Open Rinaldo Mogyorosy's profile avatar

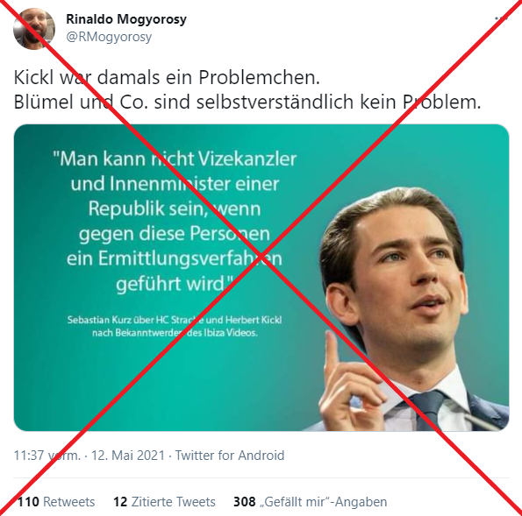[x=34, y=29]
